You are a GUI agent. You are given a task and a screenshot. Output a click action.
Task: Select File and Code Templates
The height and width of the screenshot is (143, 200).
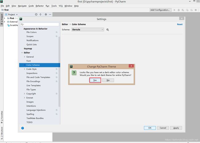click(x=38, y=77)
